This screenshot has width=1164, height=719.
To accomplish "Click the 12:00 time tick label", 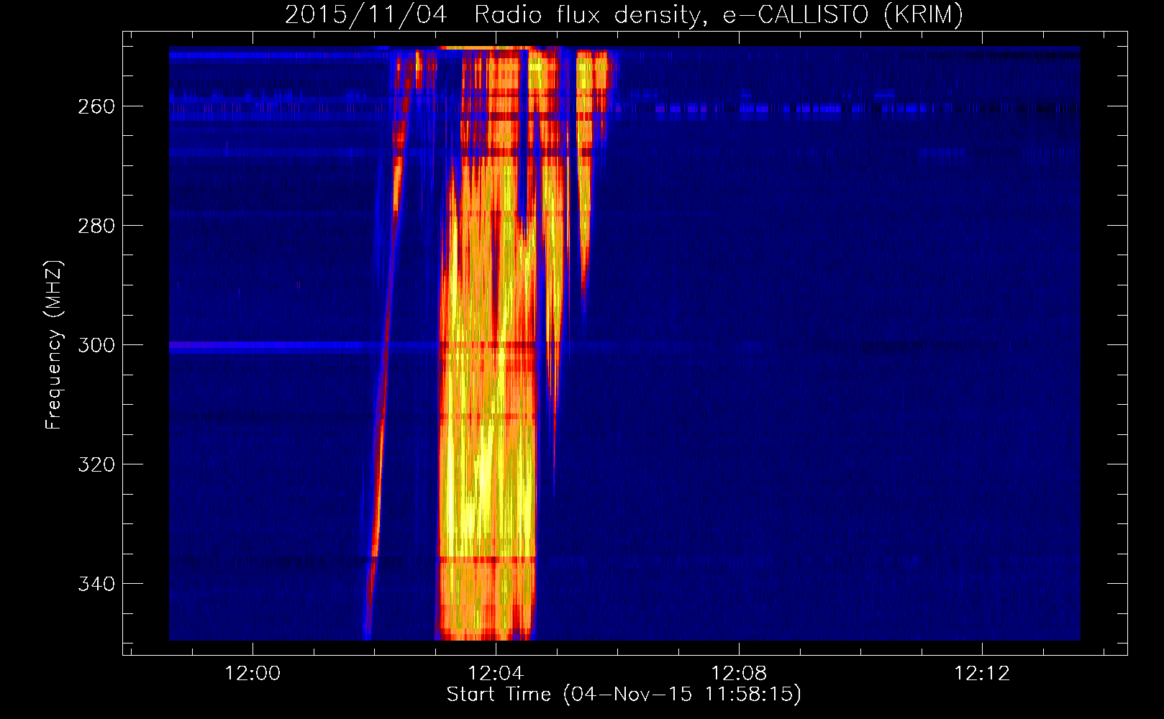I will [x=253, y=674].
